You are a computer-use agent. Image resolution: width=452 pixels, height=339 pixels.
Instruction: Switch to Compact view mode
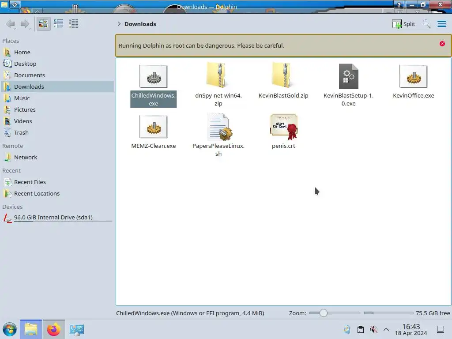pos(59,24)
